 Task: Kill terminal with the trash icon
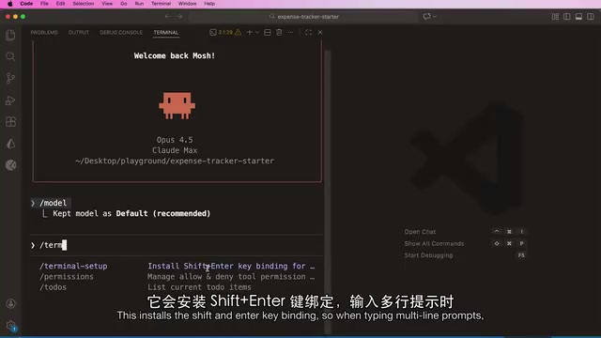(279, 33)
